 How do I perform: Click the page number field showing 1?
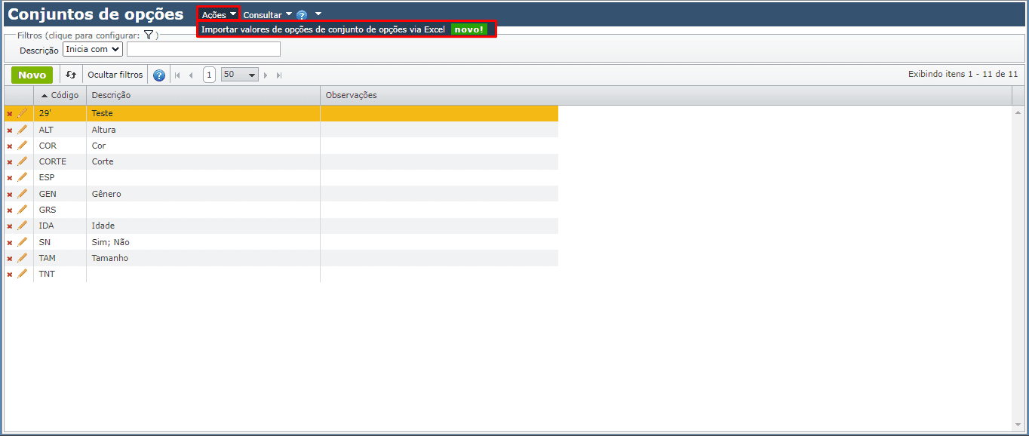(x=209, y=75)
